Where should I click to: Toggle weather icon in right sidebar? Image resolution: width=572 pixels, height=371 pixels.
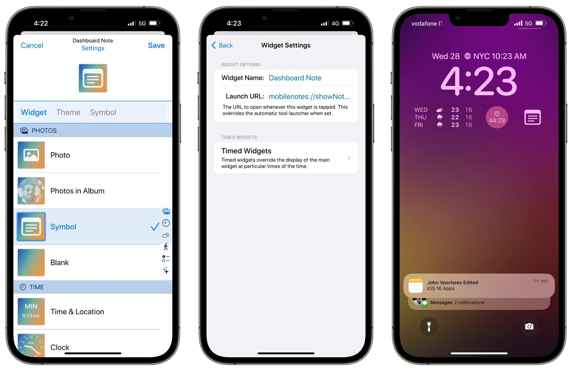click(166, 235)
